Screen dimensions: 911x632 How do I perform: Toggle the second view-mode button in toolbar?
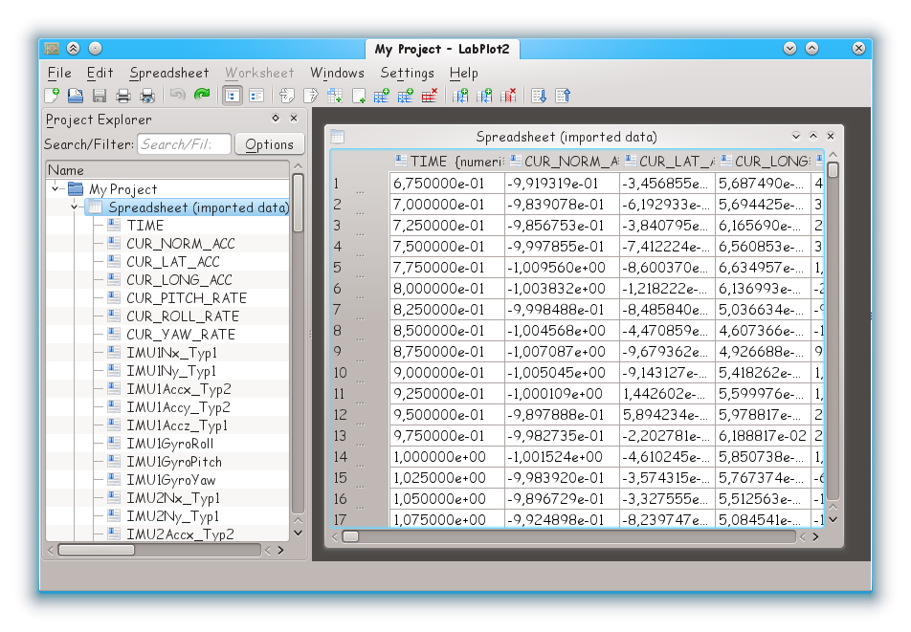pyautogui.click(x=256, y=96)
